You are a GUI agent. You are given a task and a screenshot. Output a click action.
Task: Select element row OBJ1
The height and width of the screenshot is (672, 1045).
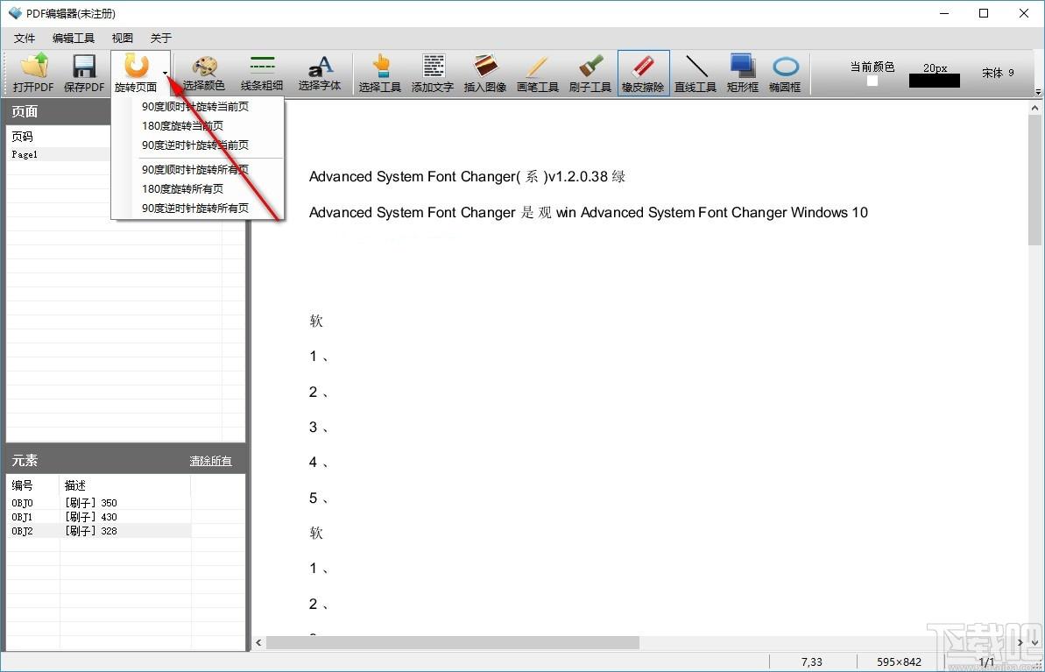coord(99,517)
